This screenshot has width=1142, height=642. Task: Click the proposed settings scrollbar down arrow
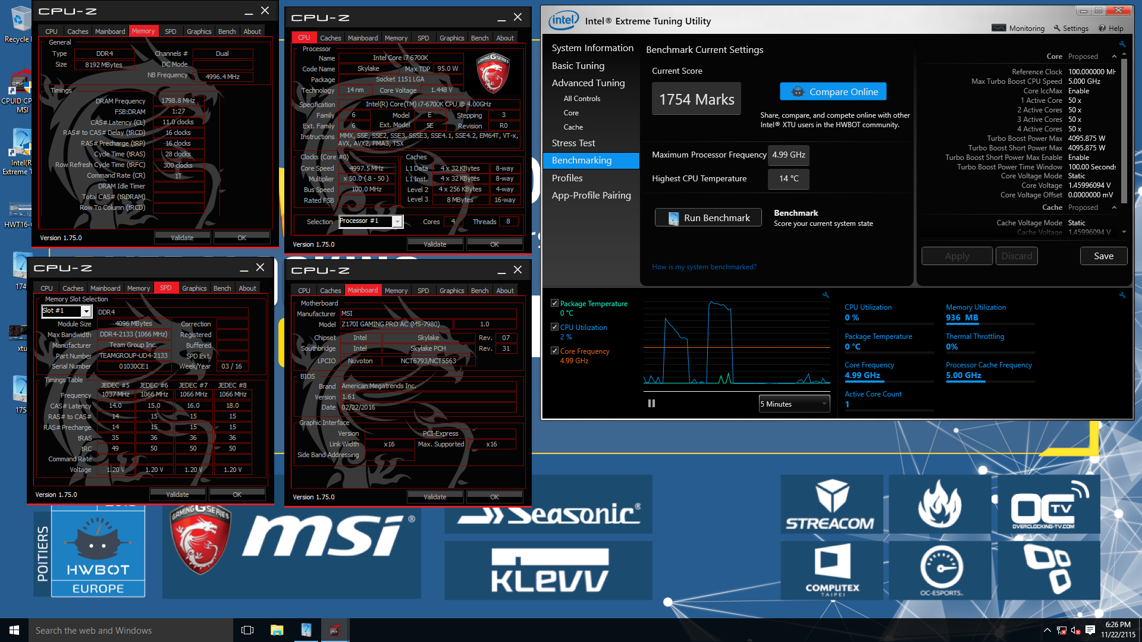point(1124,232)
